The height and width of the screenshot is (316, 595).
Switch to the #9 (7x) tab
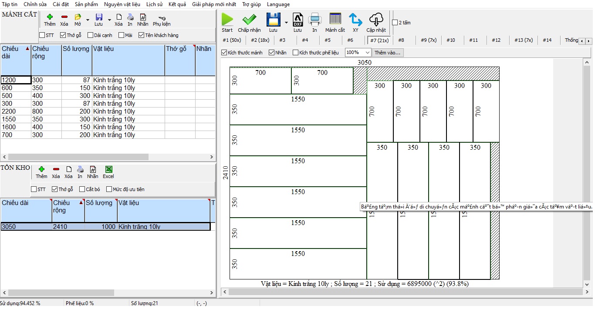[x=428, y=40]
